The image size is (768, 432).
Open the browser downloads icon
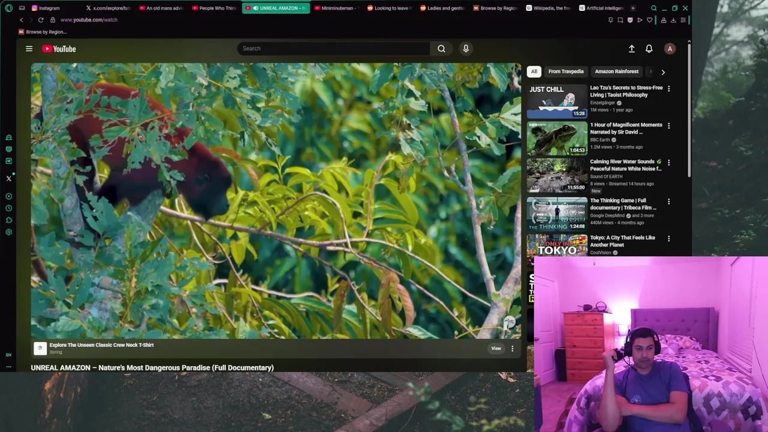[673, 20]
